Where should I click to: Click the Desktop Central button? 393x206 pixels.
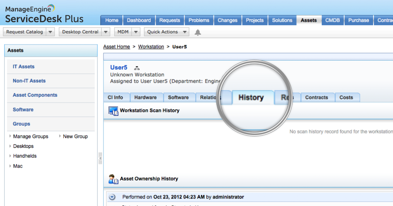click(x=80, y=32)
